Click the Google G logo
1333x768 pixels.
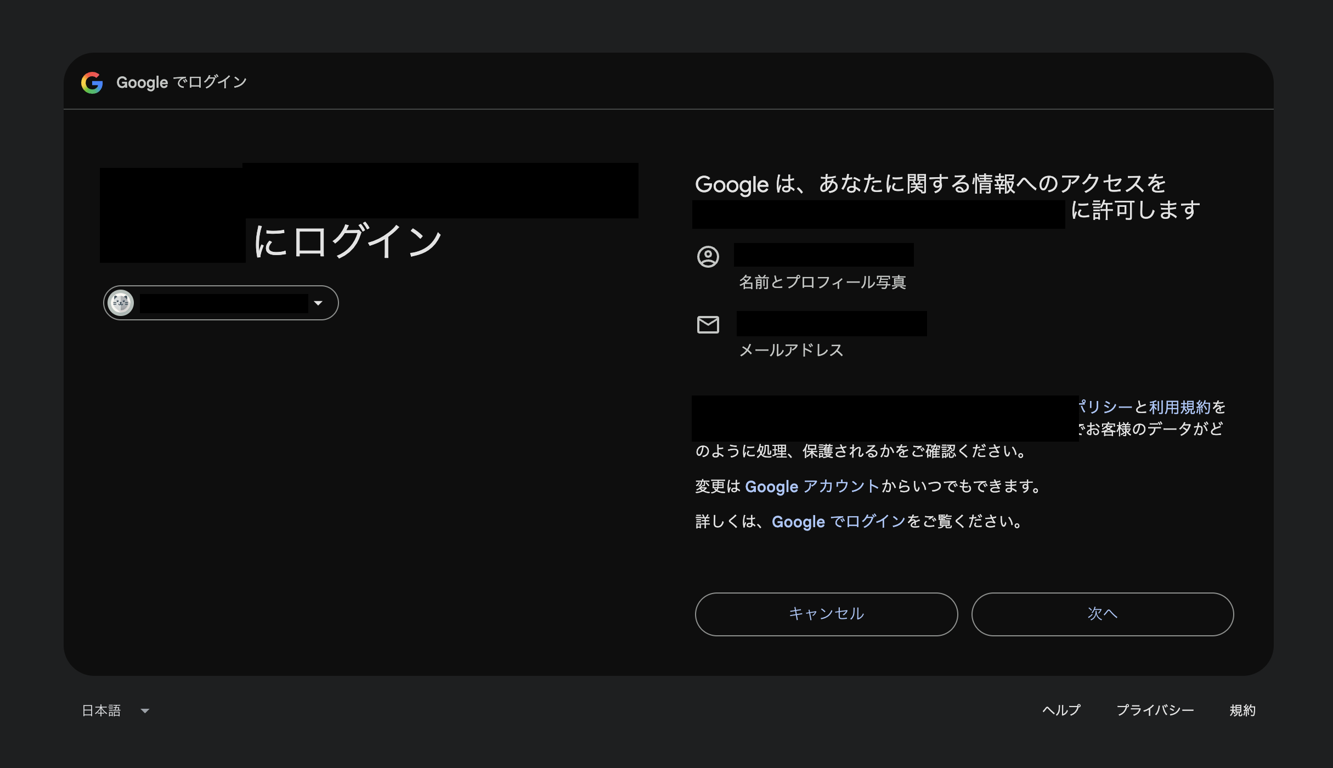[x=92, y=83]
